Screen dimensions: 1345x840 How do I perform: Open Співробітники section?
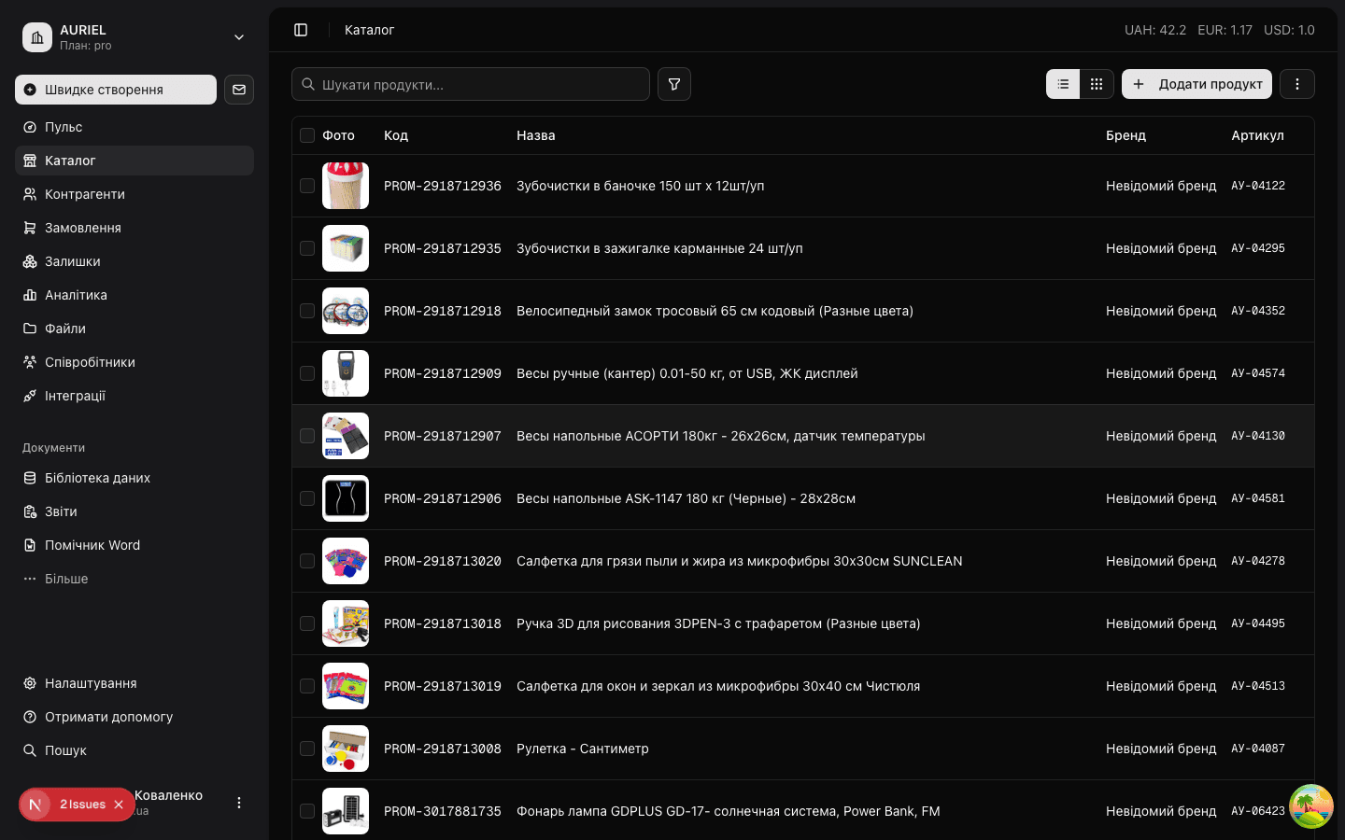134,362
